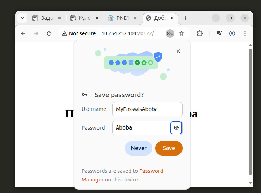Viewport: 261px width, 193px height.
Task: Open Chrome's three-dot menu
Action: click(x=245, y=33)
